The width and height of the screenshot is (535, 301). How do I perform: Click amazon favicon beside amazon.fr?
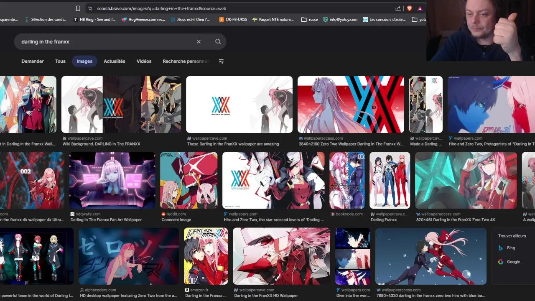point(187,290)
